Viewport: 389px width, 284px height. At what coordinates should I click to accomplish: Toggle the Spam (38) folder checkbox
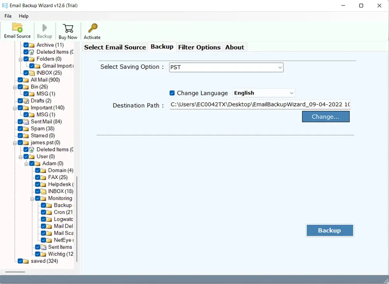(x=20, y=129)
